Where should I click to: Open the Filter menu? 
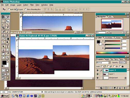tap(32, 5)
